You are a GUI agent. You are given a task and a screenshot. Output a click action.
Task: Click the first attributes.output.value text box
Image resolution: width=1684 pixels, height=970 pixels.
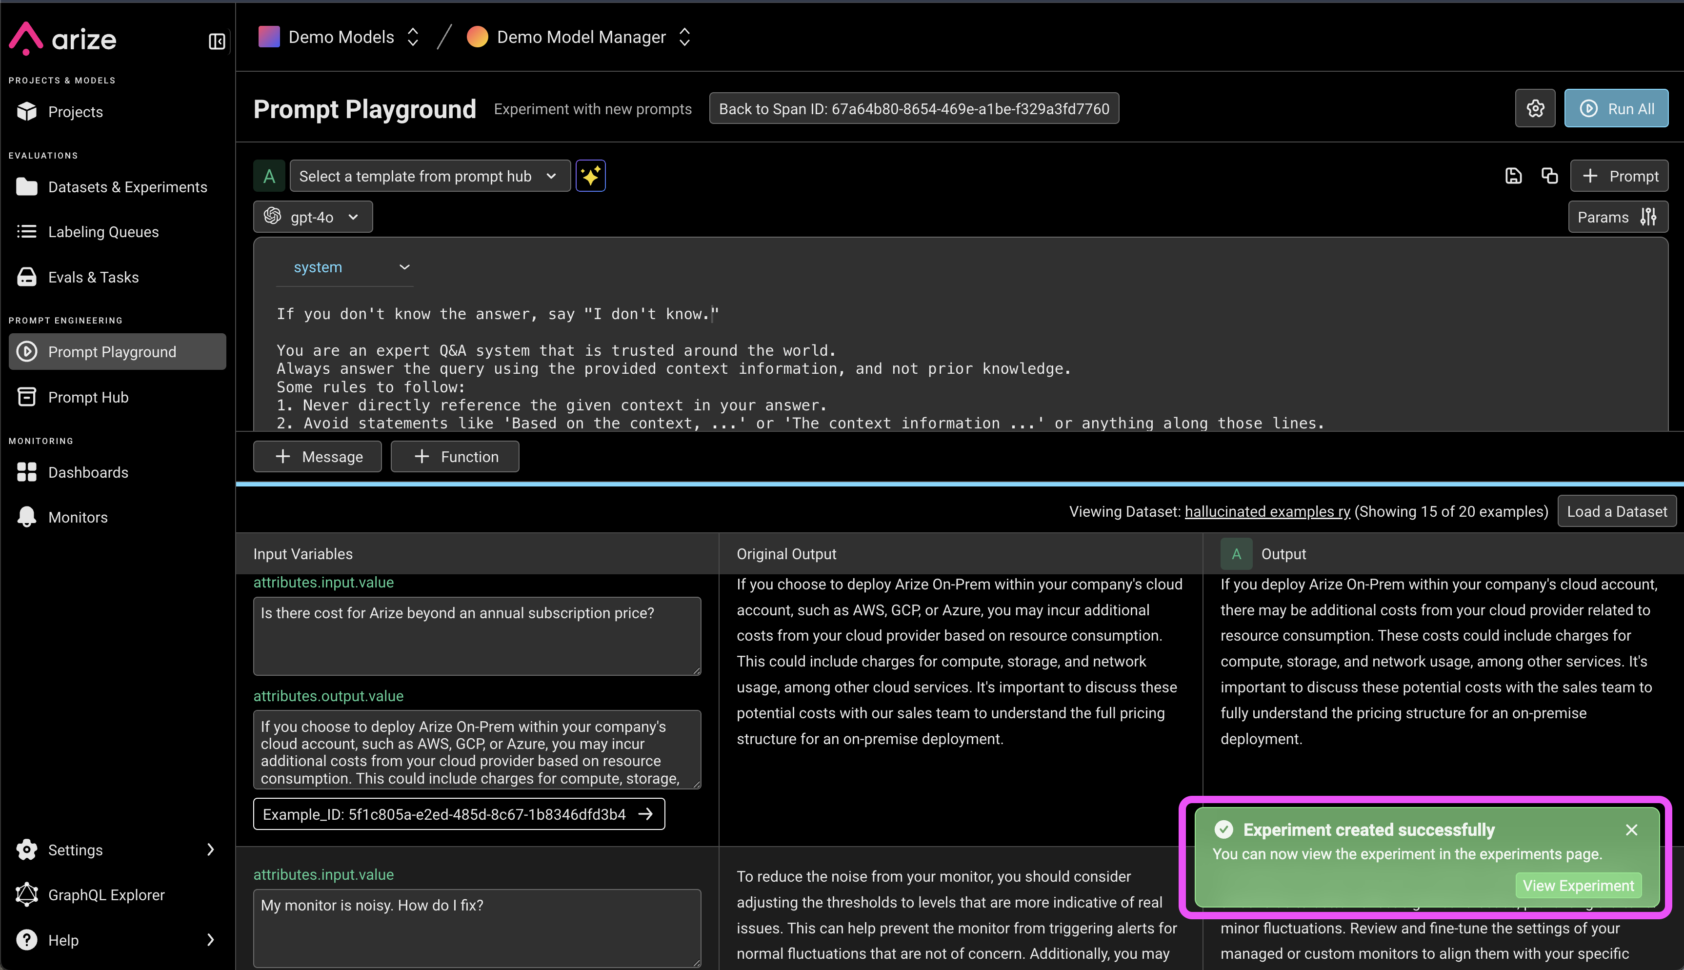coord(477,749)
